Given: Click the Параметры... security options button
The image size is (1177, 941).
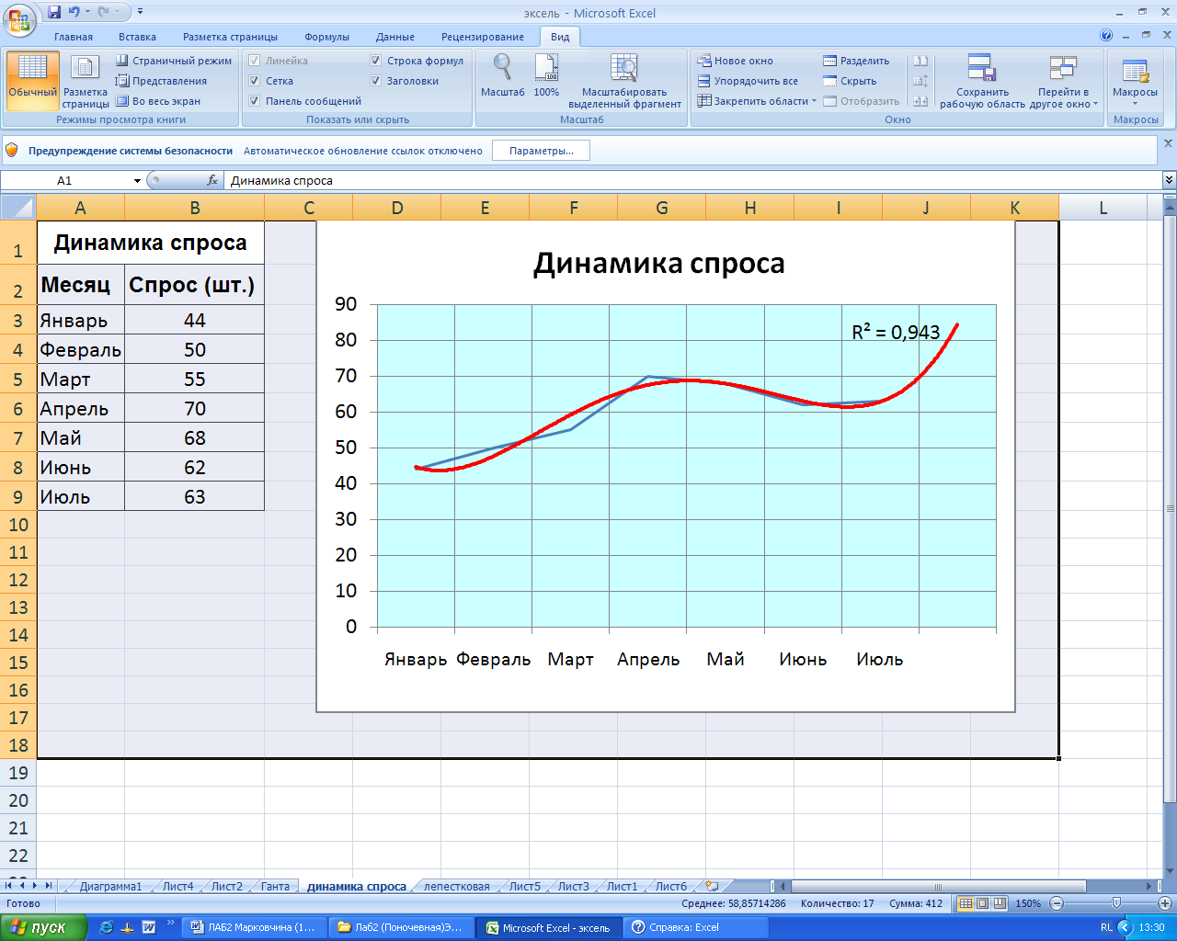Looking at the screenshot, I should (x=541, y=151).
